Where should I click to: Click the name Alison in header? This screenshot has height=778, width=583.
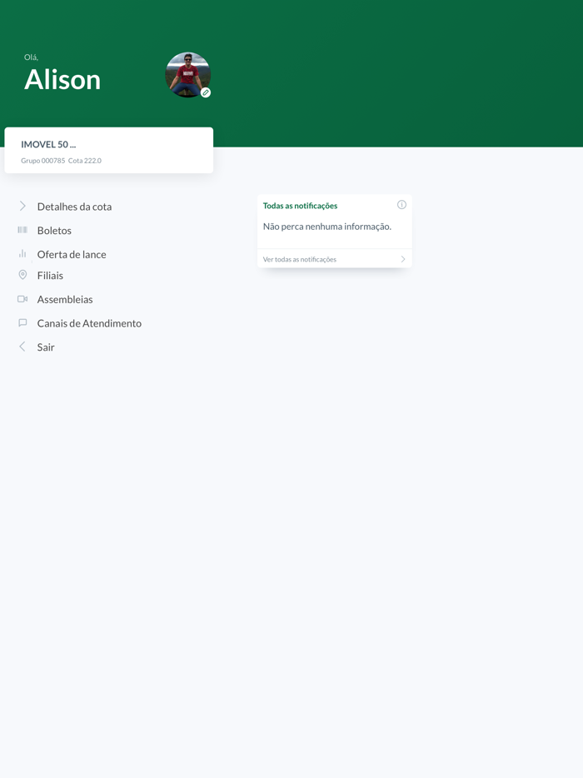62,79
